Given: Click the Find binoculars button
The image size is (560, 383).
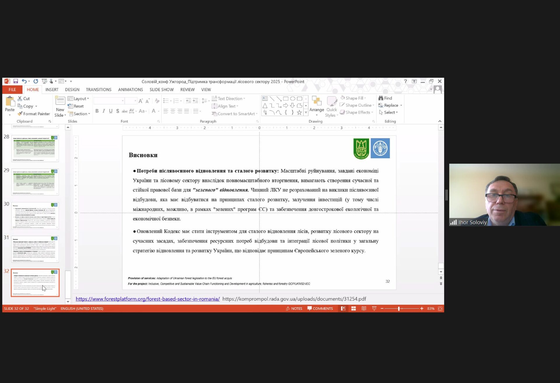Looking at the screenshot, I should 385,98.
